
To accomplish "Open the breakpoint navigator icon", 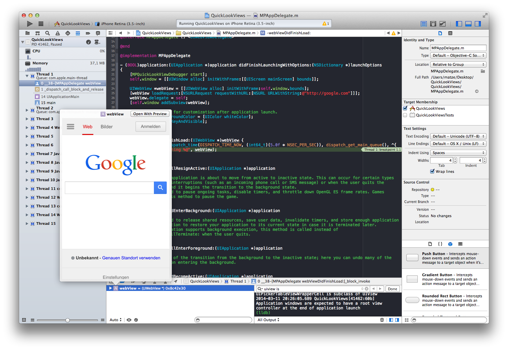I will click(x=88, y=33).
